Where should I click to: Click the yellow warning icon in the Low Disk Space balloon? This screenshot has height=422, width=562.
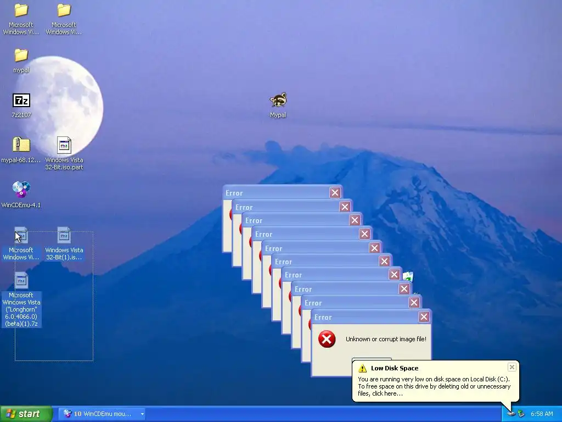(362, 368)
